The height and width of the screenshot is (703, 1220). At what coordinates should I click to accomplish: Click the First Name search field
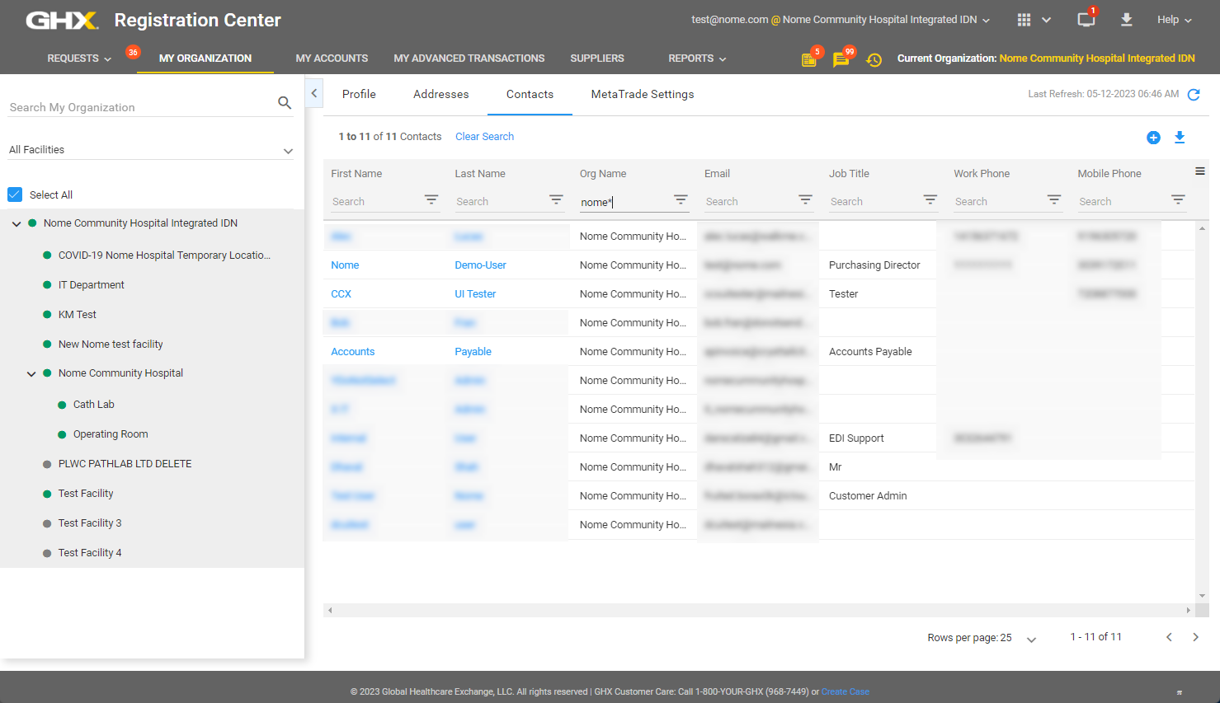tap(375, 202)
